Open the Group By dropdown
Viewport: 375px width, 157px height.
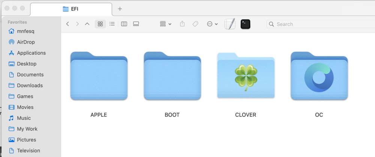pos(165,24)
